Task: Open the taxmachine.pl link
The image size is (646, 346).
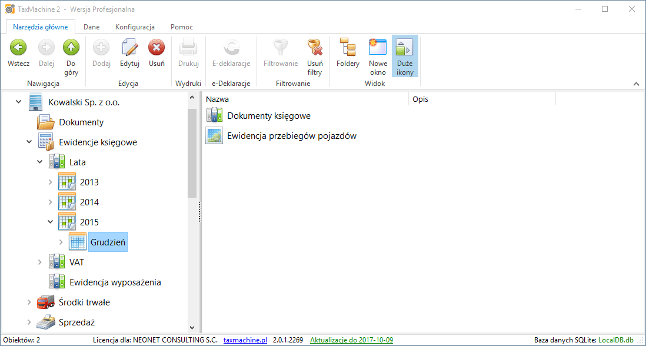Action: point(245,340)
